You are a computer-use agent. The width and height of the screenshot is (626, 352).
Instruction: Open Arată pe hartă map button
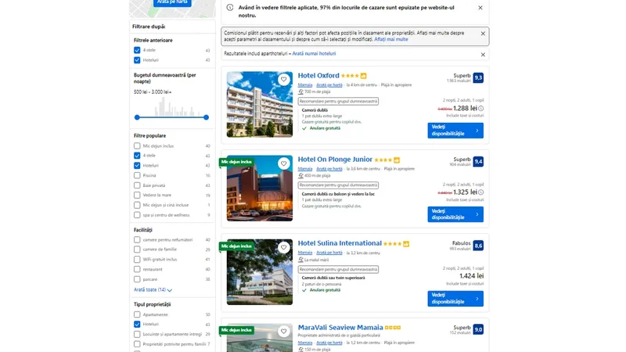click(x=172, y=2)
